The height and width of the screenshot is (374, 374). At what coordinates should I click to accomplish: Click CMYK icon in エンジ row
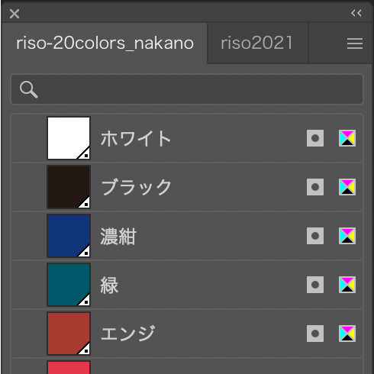[x=347, y=334]
